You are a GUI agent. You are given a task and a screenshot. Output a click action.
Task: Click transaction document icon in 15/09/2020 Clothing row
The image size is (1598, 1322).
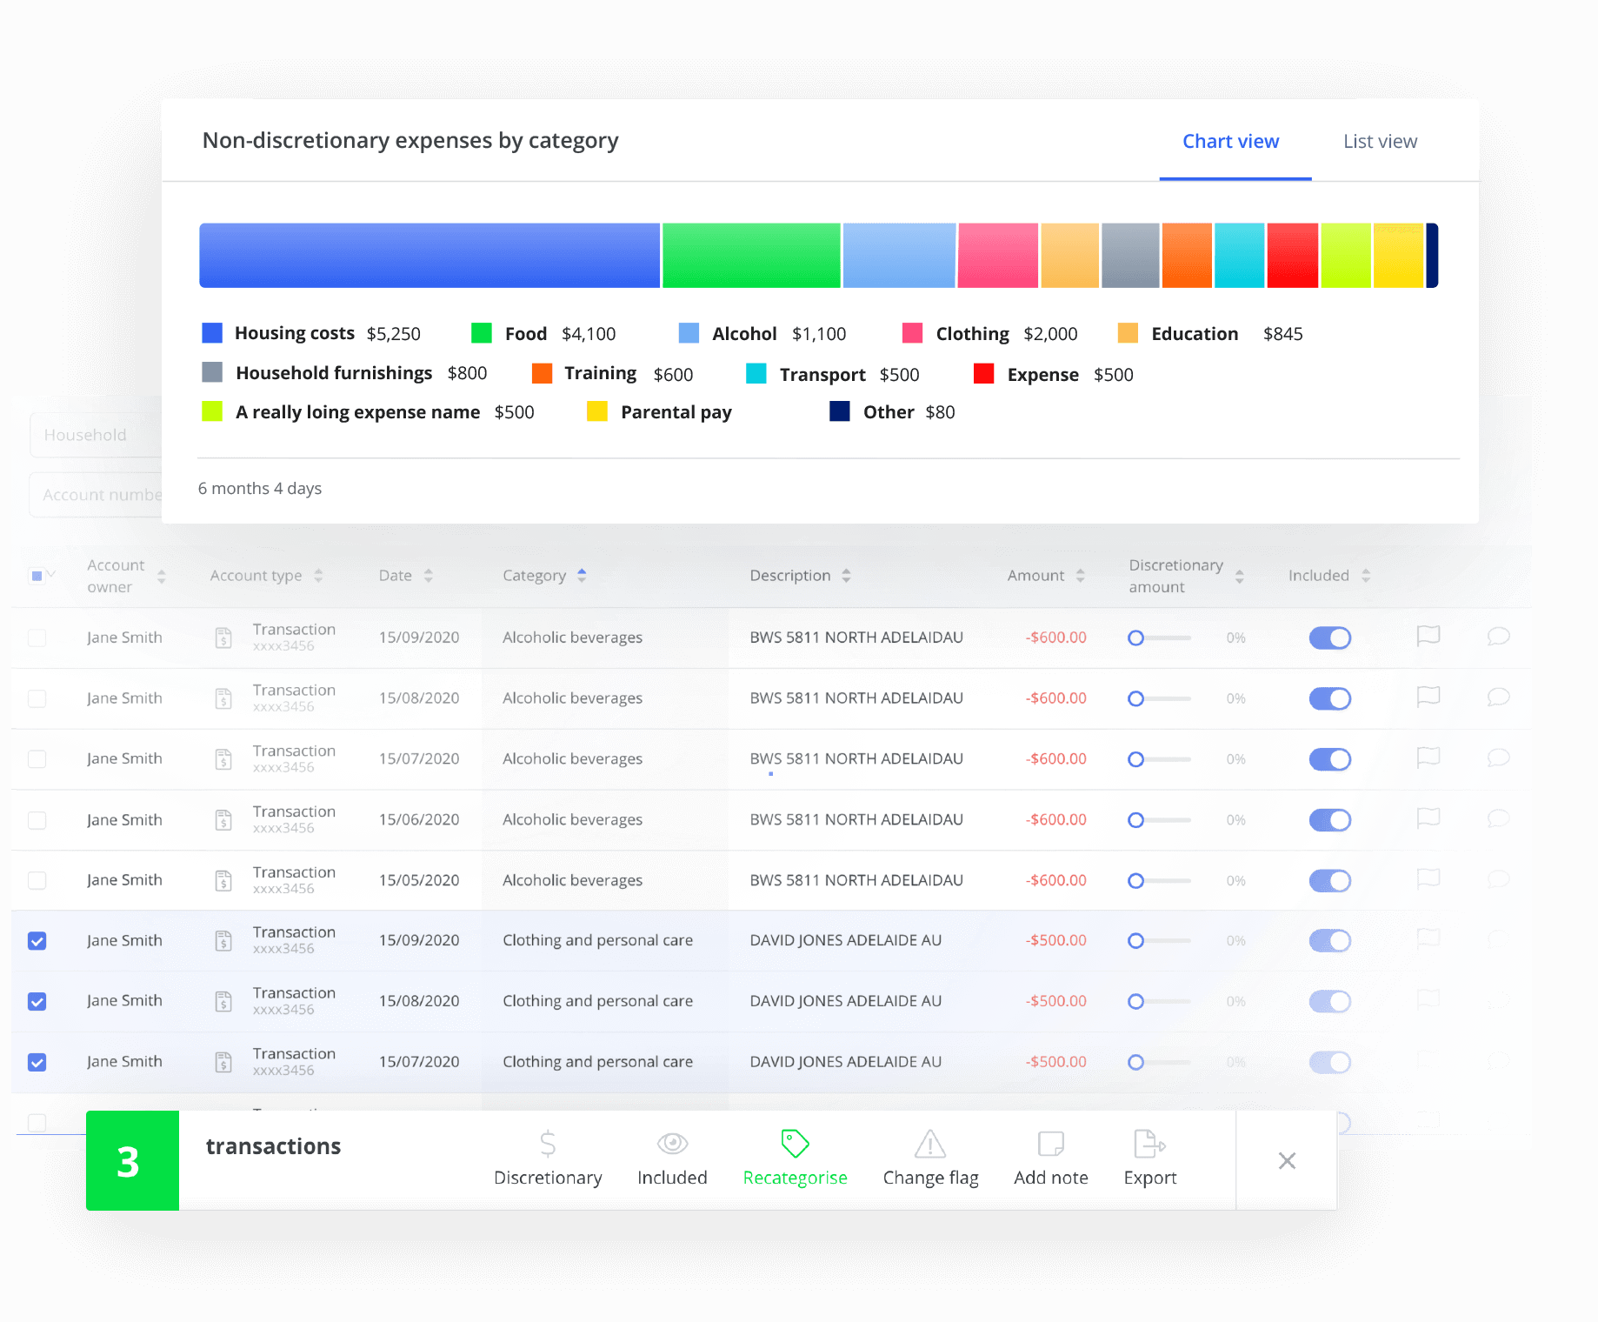(223, 940)
